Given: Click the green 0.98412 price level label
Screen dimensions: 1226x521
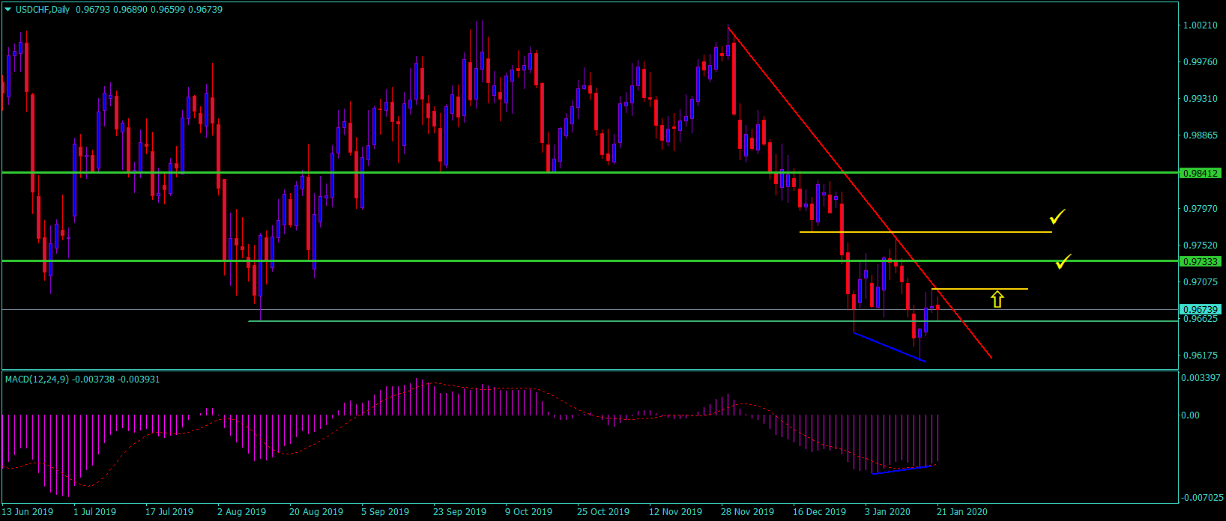Looking at the screenshot, I should point(1201,173).
